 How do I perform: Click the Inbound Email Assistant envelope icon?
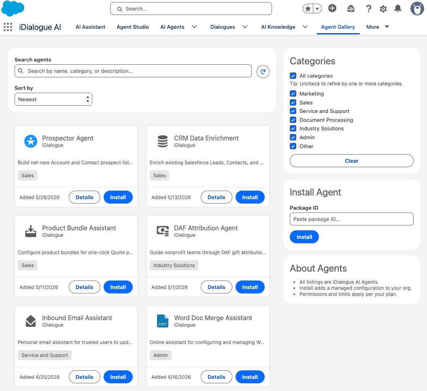[x=31, y=321]
